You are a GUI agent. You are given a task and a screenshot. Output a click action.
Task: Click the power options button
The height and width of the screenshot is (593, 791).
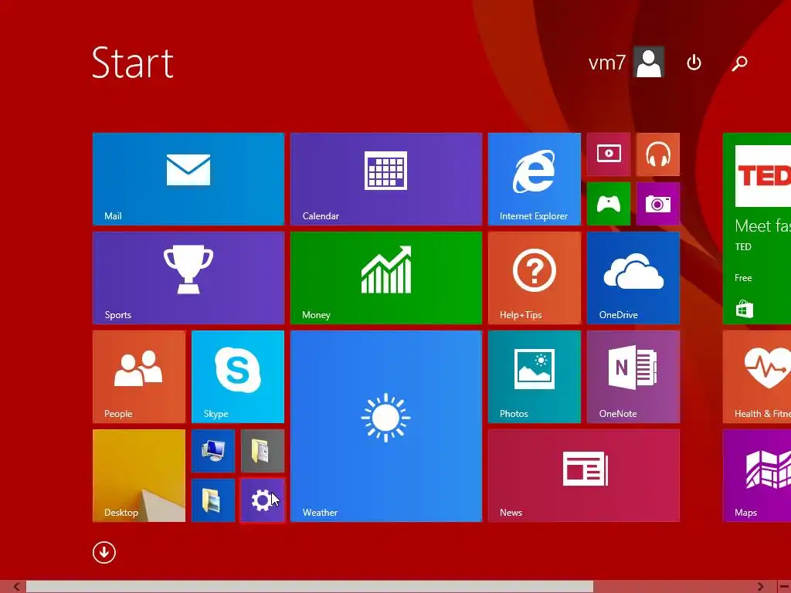click(694, 63)
